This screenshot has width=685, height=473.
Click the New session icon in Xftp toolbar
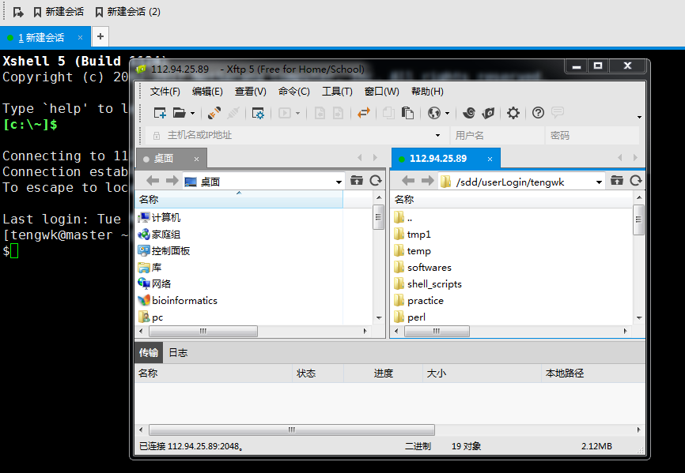(x=160, y=114)
